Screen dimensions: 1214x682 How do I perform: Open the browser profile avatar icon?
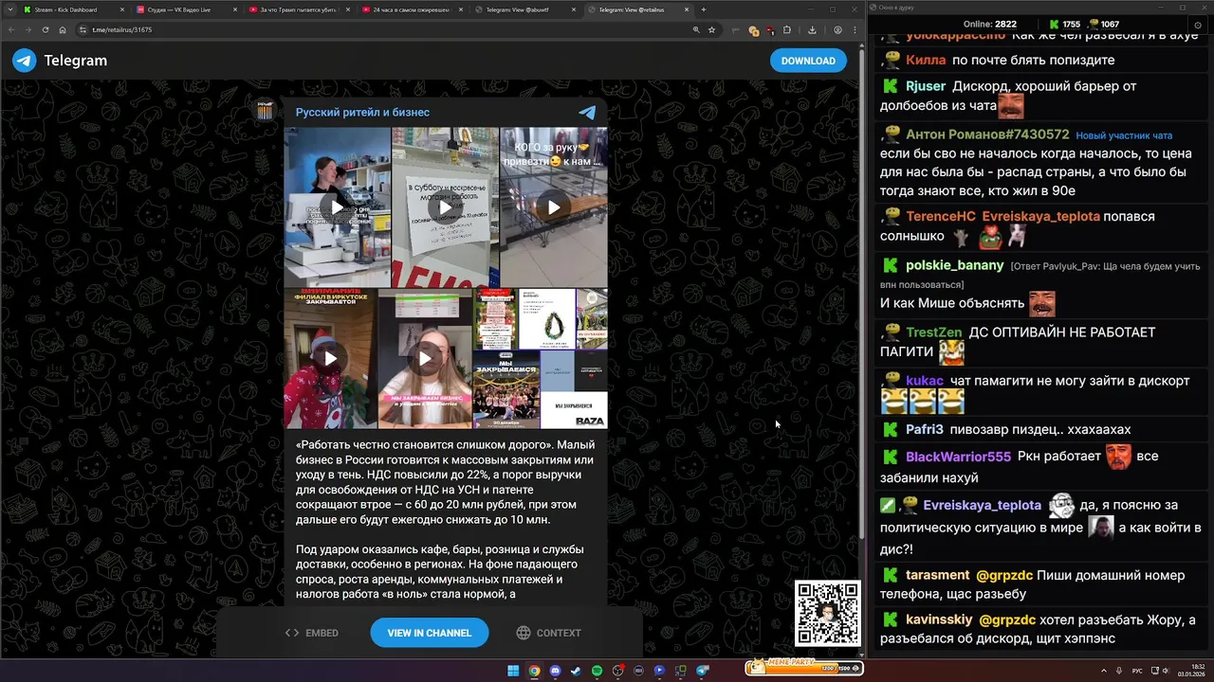coord(837,29)
